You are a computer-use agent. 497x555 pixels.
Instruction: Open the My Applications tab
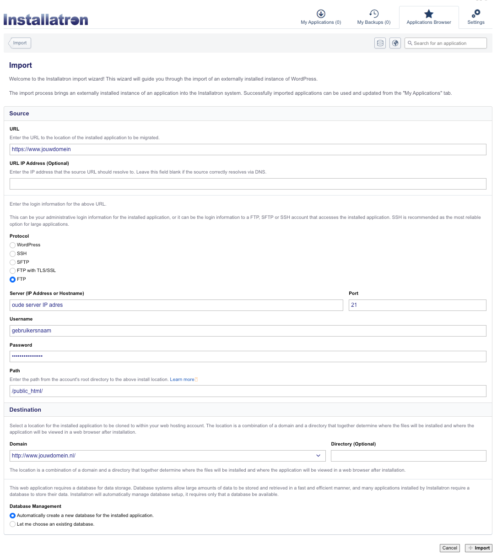(321, 22)
